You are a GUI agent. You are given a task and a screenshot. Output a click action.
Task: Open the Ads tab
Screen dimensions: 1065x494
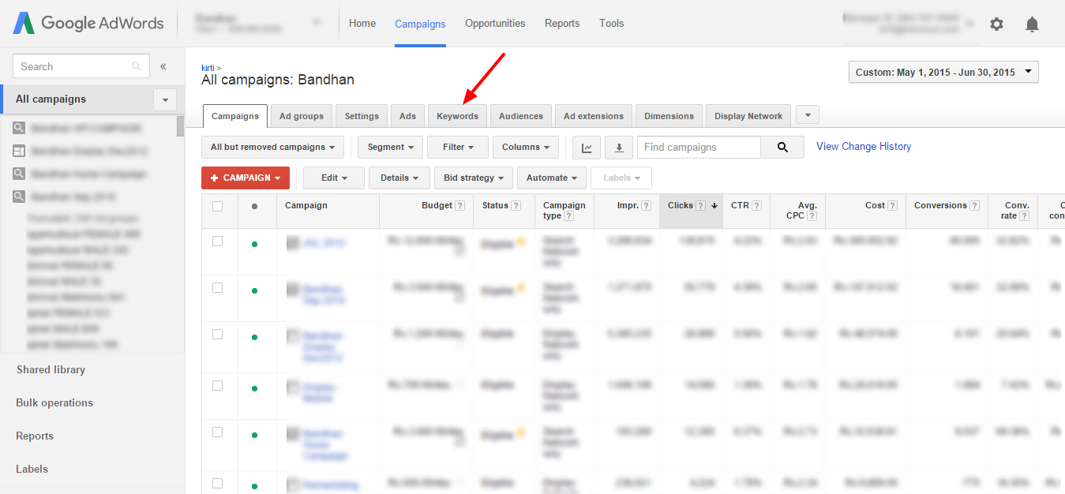[x=407, y=116]
